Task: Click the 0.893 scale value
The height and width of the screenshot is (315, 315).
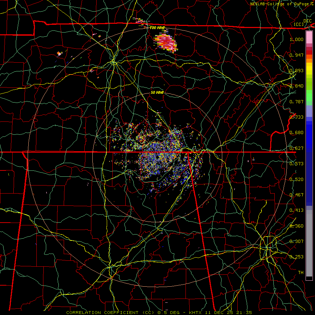Action: click(x=296, y=70)
